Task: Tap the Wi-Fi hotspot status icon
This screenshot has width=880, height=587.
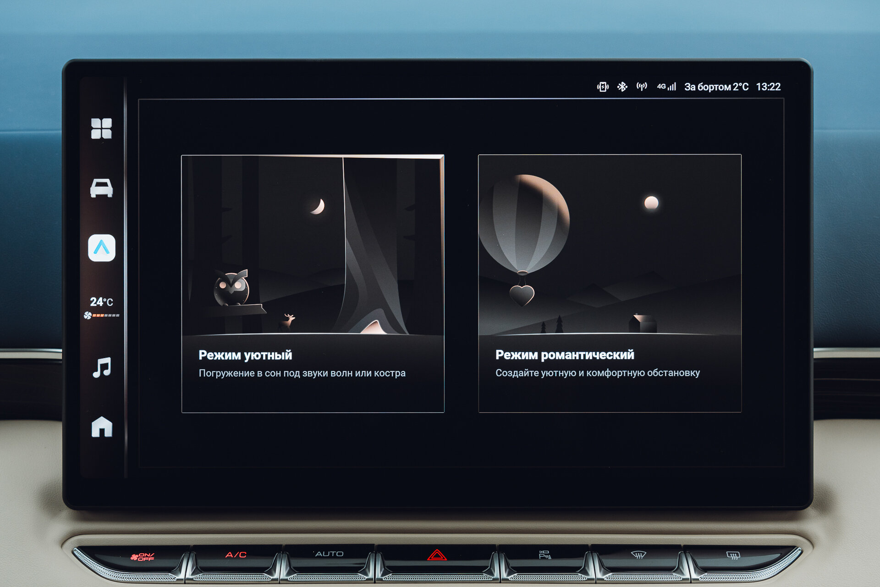Action: point(642,87)
